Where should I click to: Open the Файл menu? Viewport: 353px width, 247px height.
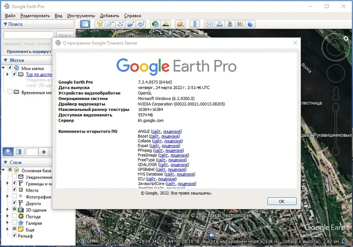pos(10,16)
